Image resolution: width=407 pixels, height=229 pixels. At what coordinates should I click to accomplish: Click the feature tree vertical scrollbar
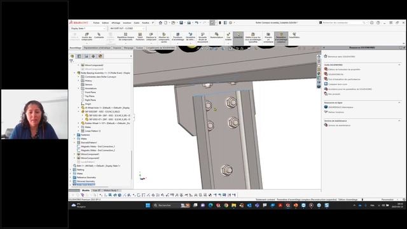132,165
